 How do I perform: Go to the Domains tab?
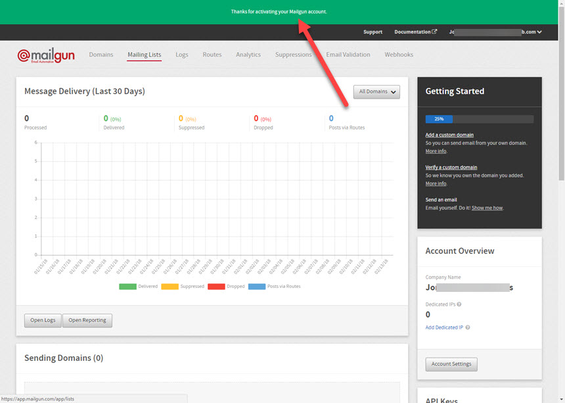[101, 55]
